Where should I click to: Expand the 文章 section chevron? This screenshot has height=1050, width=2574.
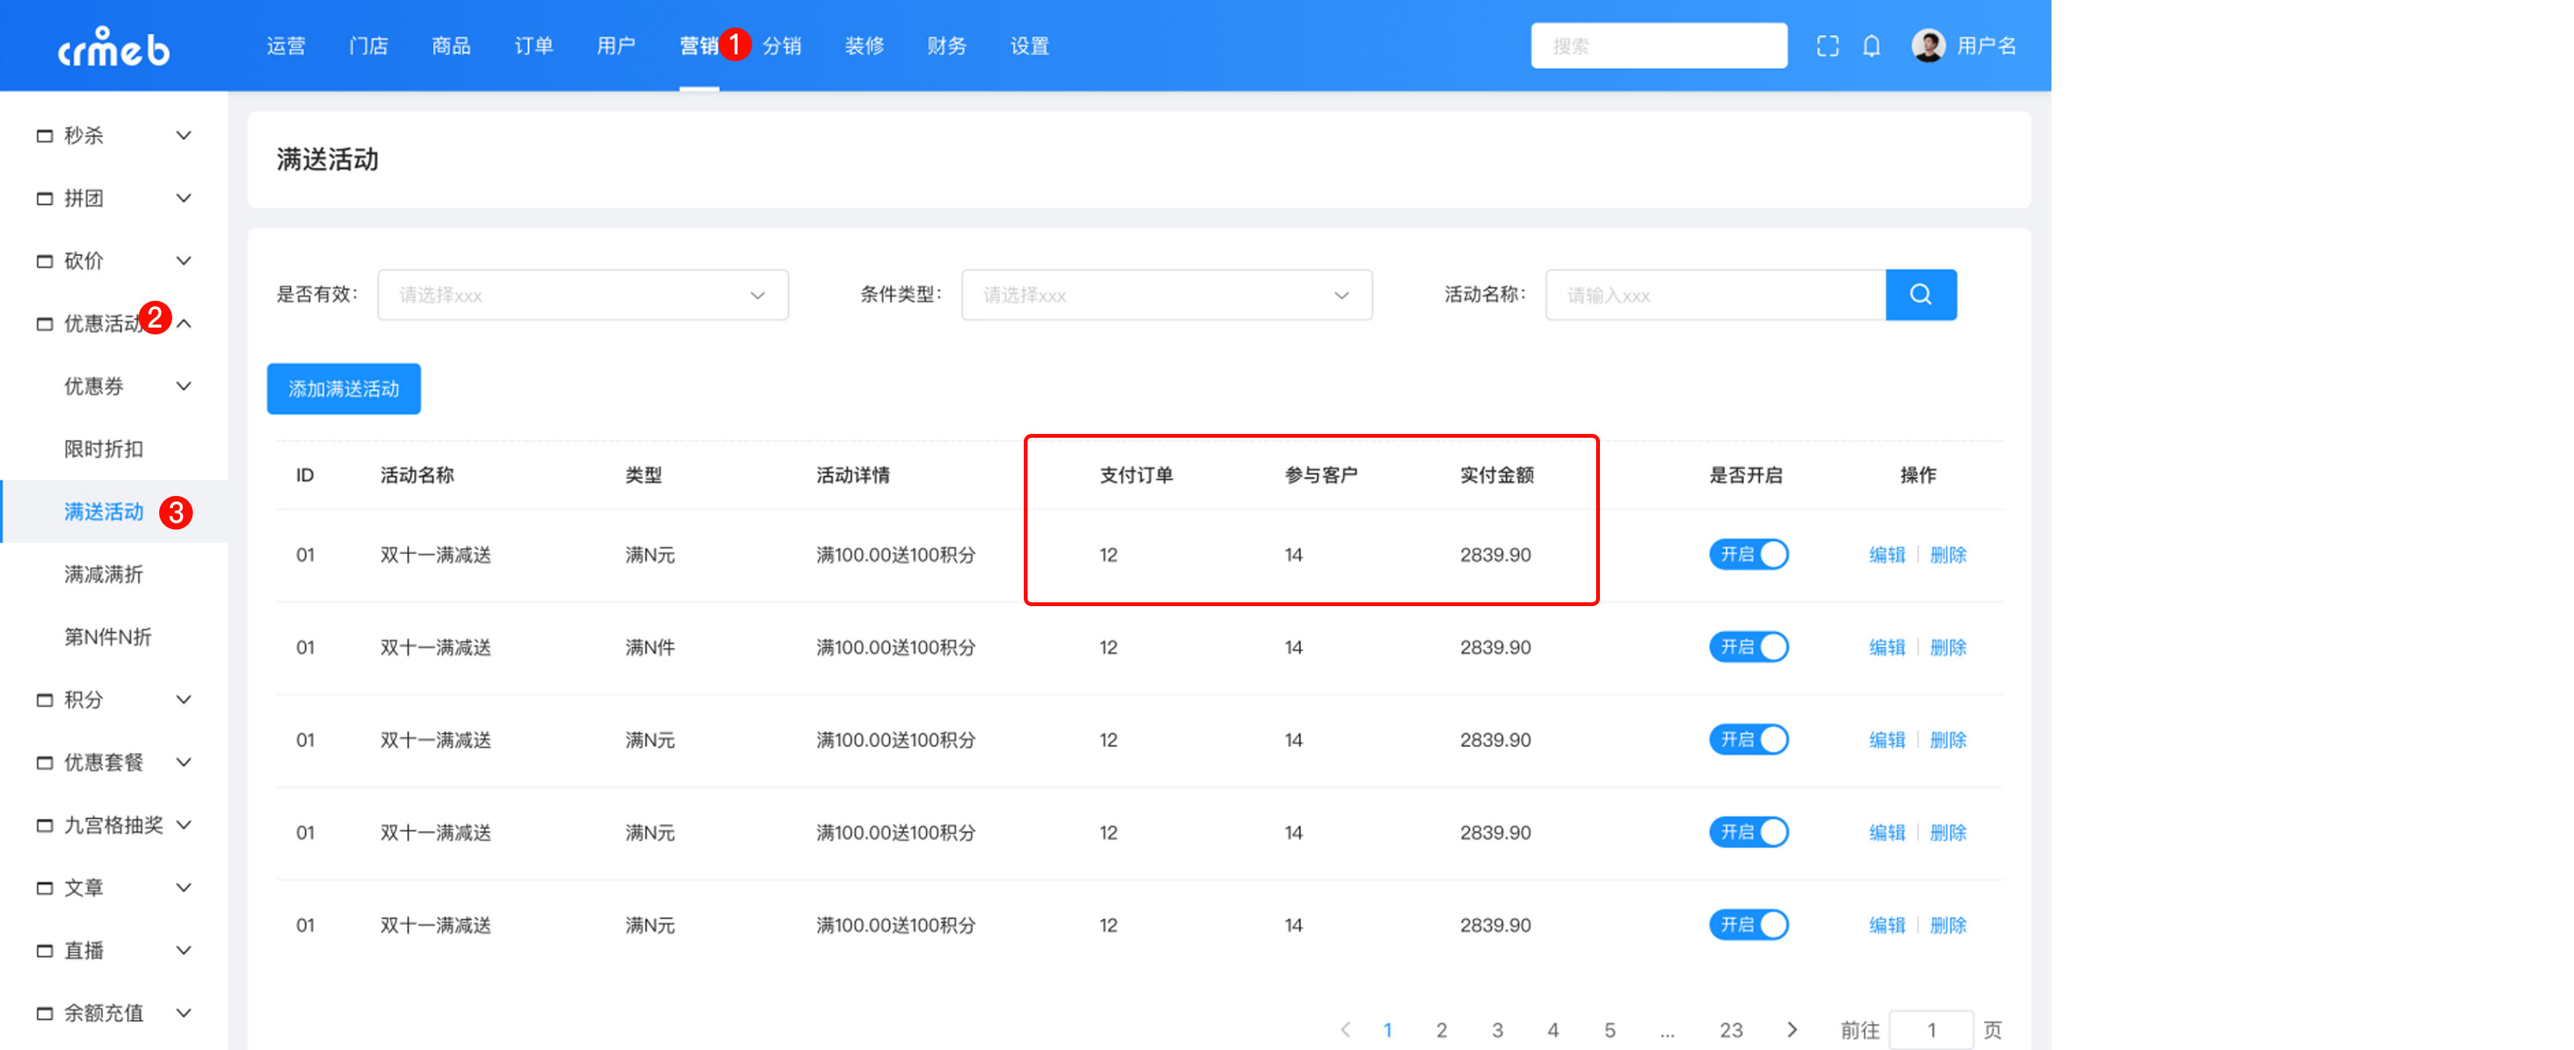pos(184,887)
